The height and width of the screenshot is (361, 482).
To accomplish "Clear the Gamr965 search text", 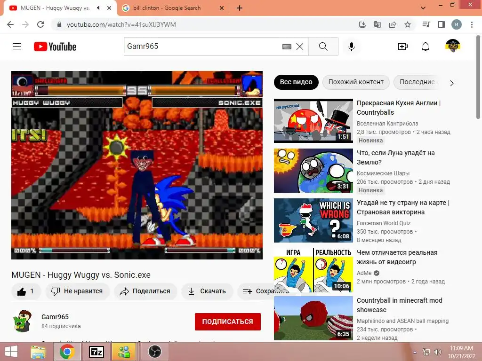I will 300,47.
